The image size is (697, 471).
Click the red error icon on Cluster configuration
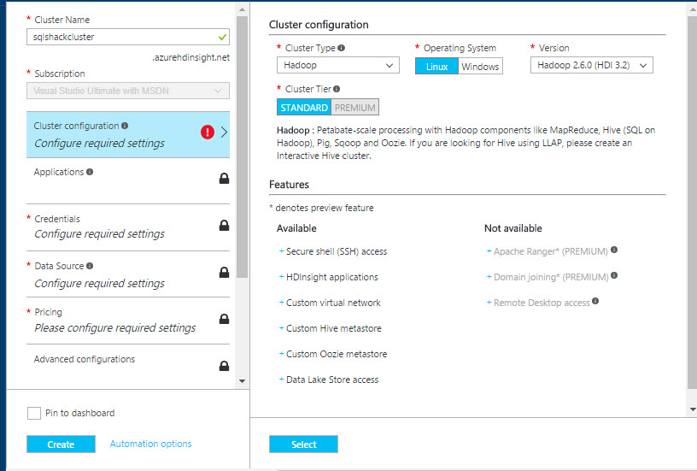pos(207,132)
